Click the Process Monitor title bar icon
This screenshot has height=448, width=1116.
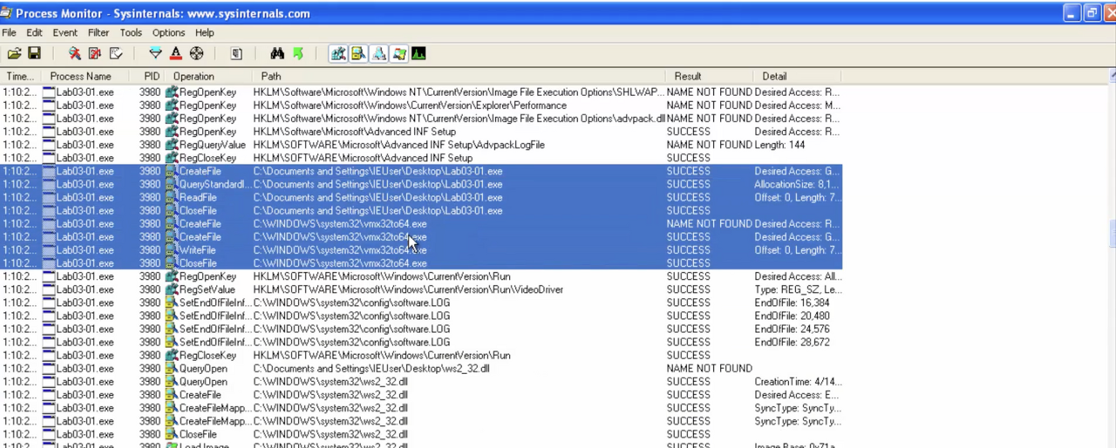pos(8,13)
